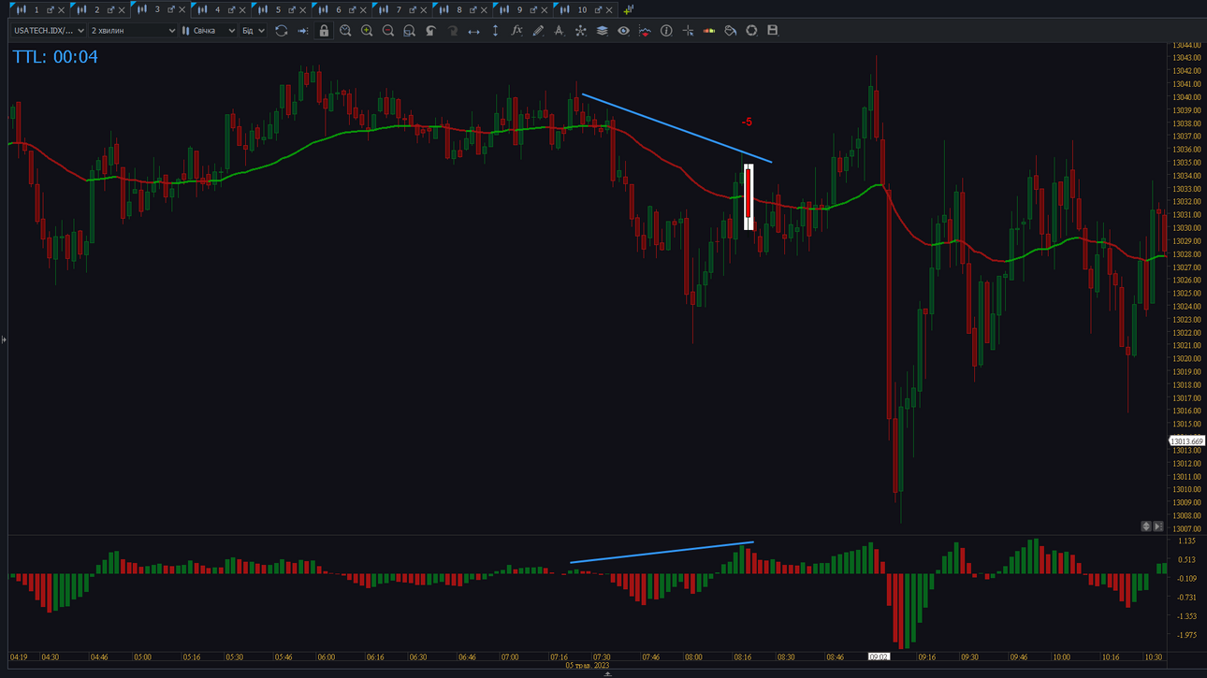The height and width of the screenshot is (678, 1207).
Task: Click the shift chart to end icon
Action: click(x=303, y=31)
